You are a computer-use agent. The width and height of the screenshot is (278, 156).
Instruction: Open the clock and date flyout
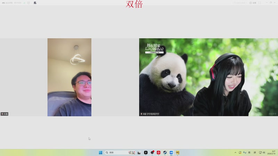272,153
